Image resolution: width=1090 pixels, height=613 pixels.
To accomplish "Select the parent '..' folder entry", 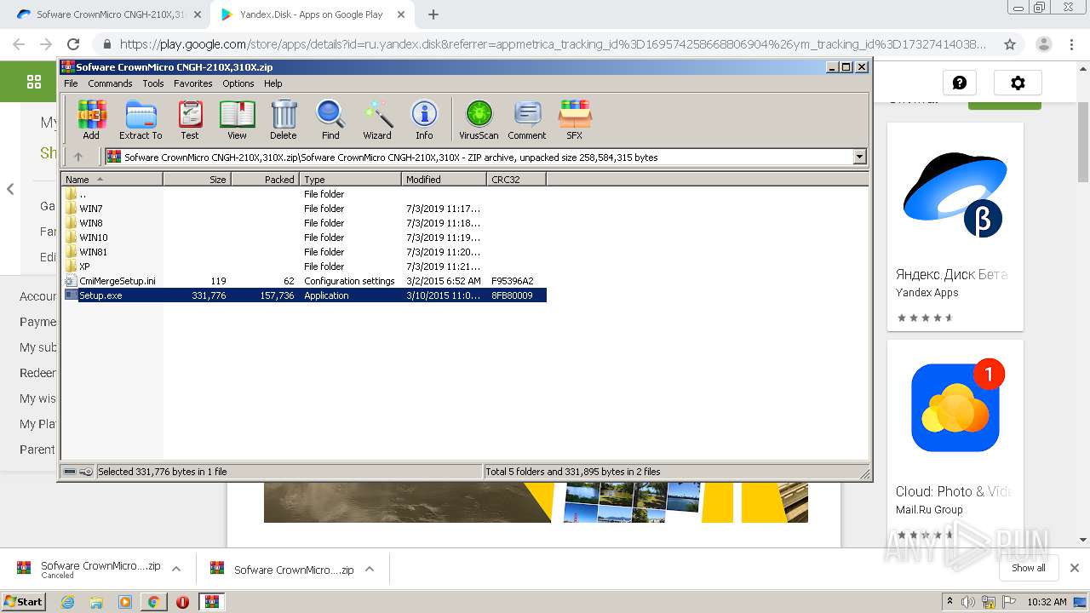I will [304, 194].
